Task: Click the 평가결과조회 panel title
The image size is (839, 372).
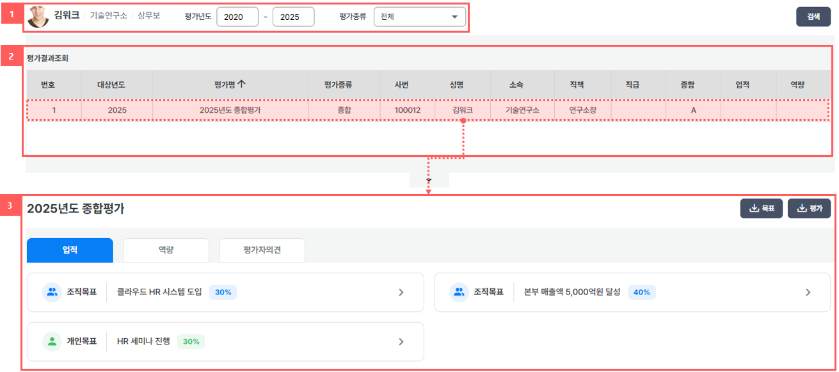Action: coord(48,58)
